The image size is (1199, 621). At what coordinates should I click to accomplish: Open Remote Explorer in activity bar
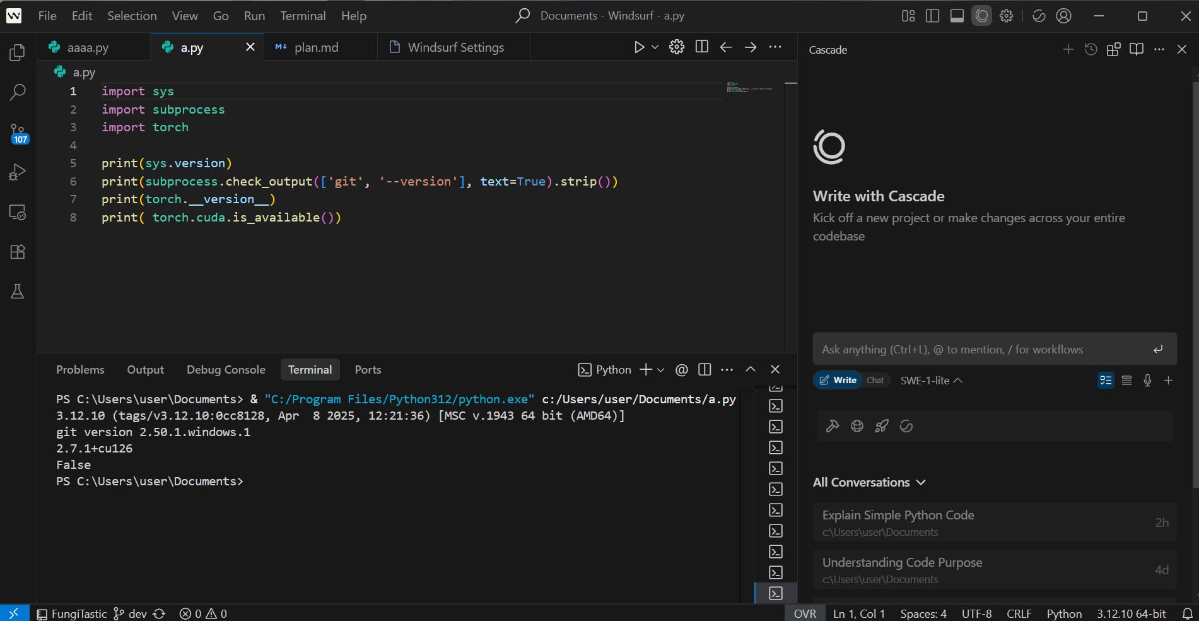(x=18, y=212)
